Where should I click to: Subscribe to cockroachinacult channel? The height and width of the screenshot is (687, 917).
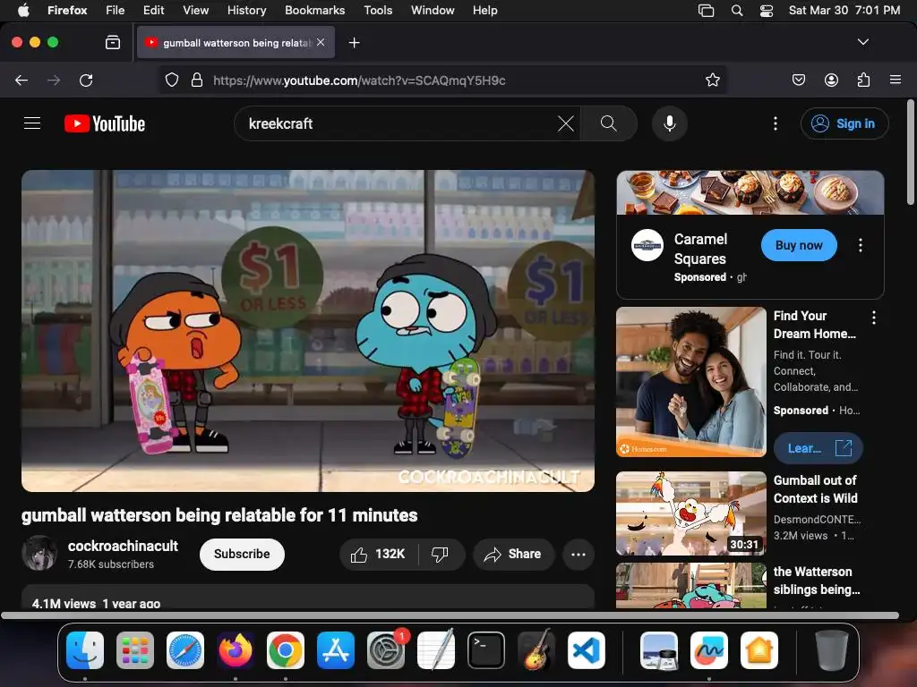pos(242,554)
